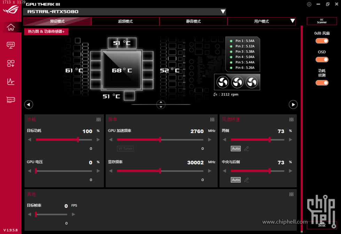Select the 预设模式 tab
The height and width of the screenshot is (234, 341).
click(57, 21)
